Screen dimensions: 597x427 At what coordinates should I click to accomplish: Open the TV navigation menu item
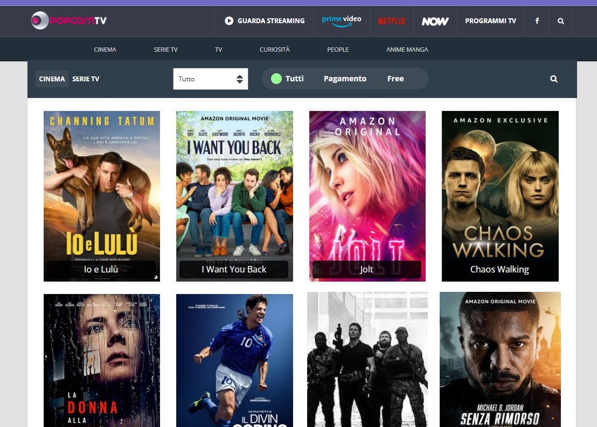pos(219,50)
